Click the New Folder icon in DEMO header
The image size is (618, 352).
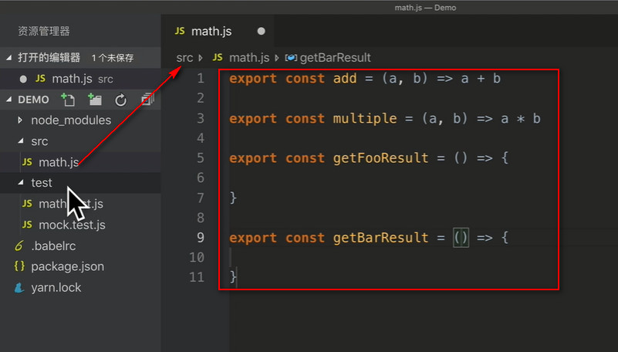pos(95,100)
